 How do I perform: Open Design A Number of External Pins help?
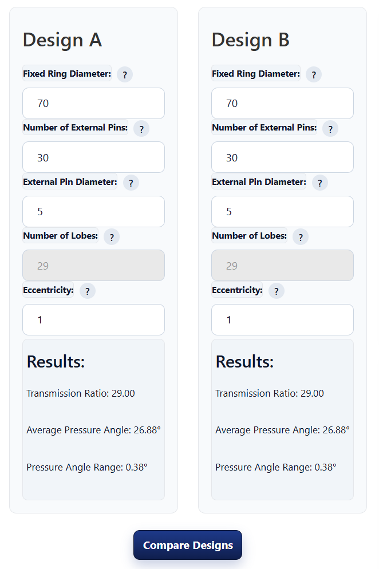pyautogui.click(x=141, y=129)
